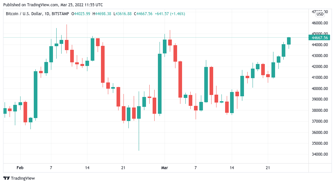Open the TradingView wordmark link
Image resolution: width=335 pixels, height=184 pixels.
pos(23,178)
